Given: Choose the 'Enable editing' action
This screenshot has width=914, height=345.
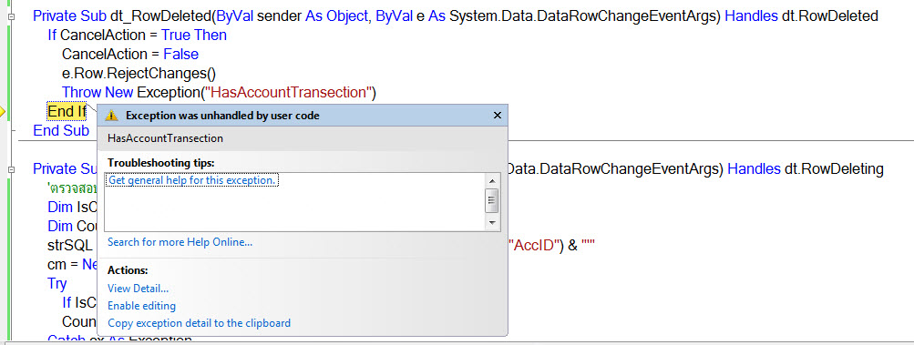Looking at the screenshot, I should [x=141, y=306].
